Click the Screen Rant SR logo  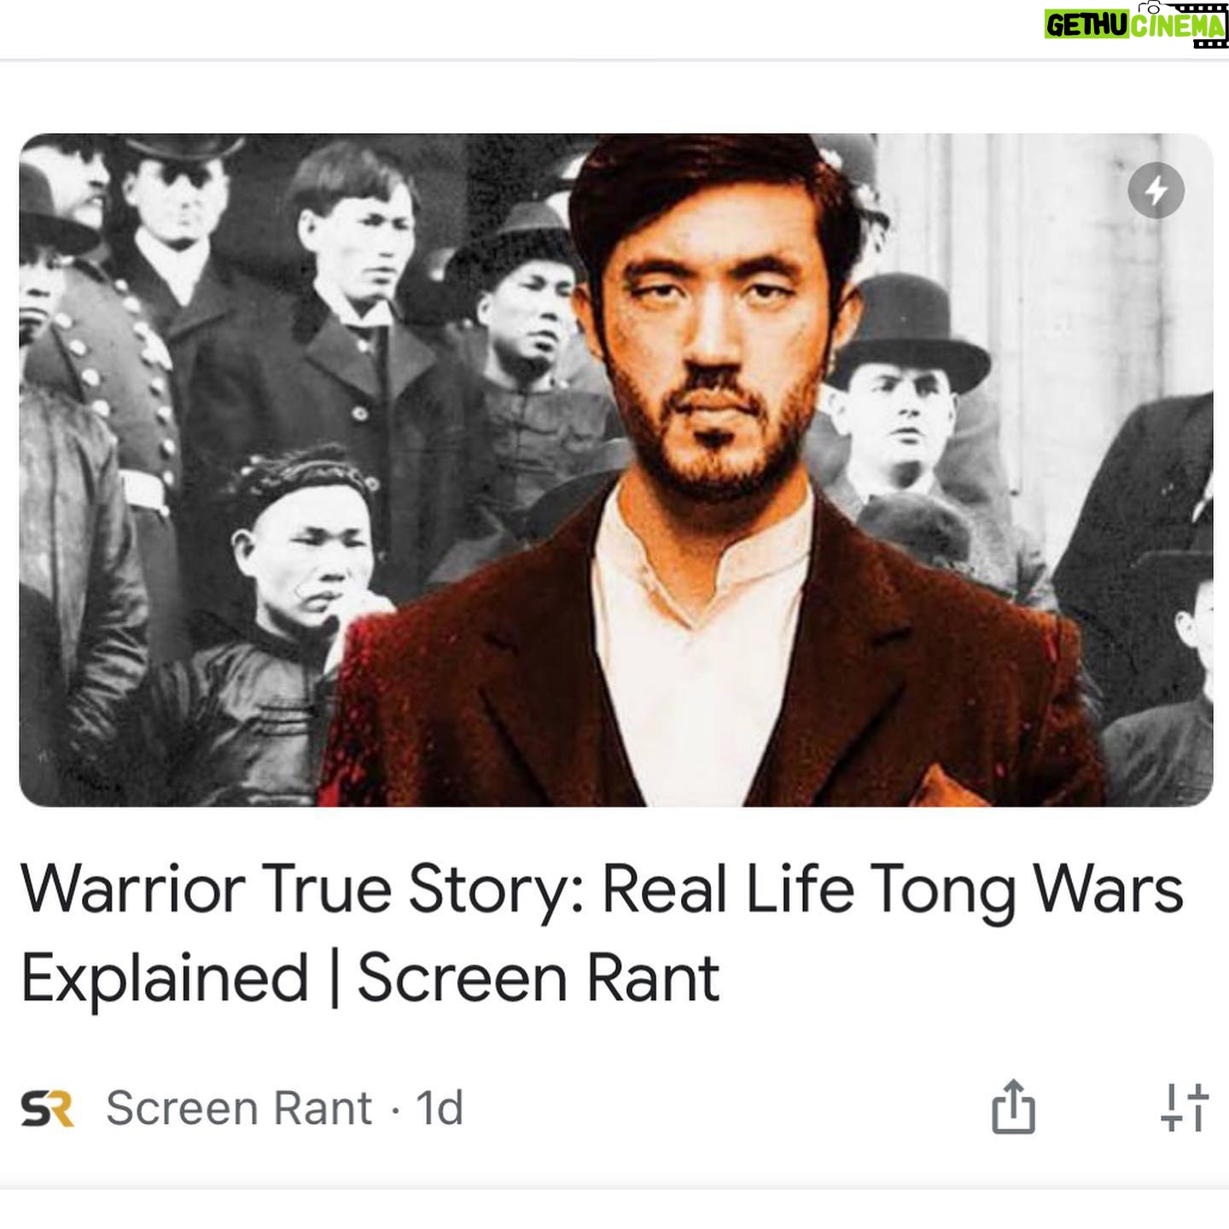pos(48,1109)
